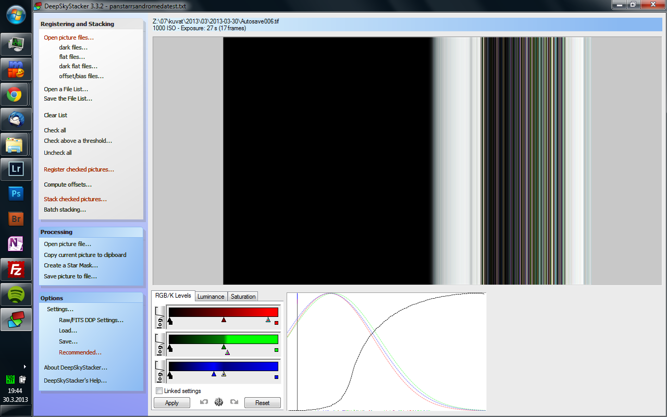667x417 pixels.
Task: Click Check all
Action: pos(55,130)
